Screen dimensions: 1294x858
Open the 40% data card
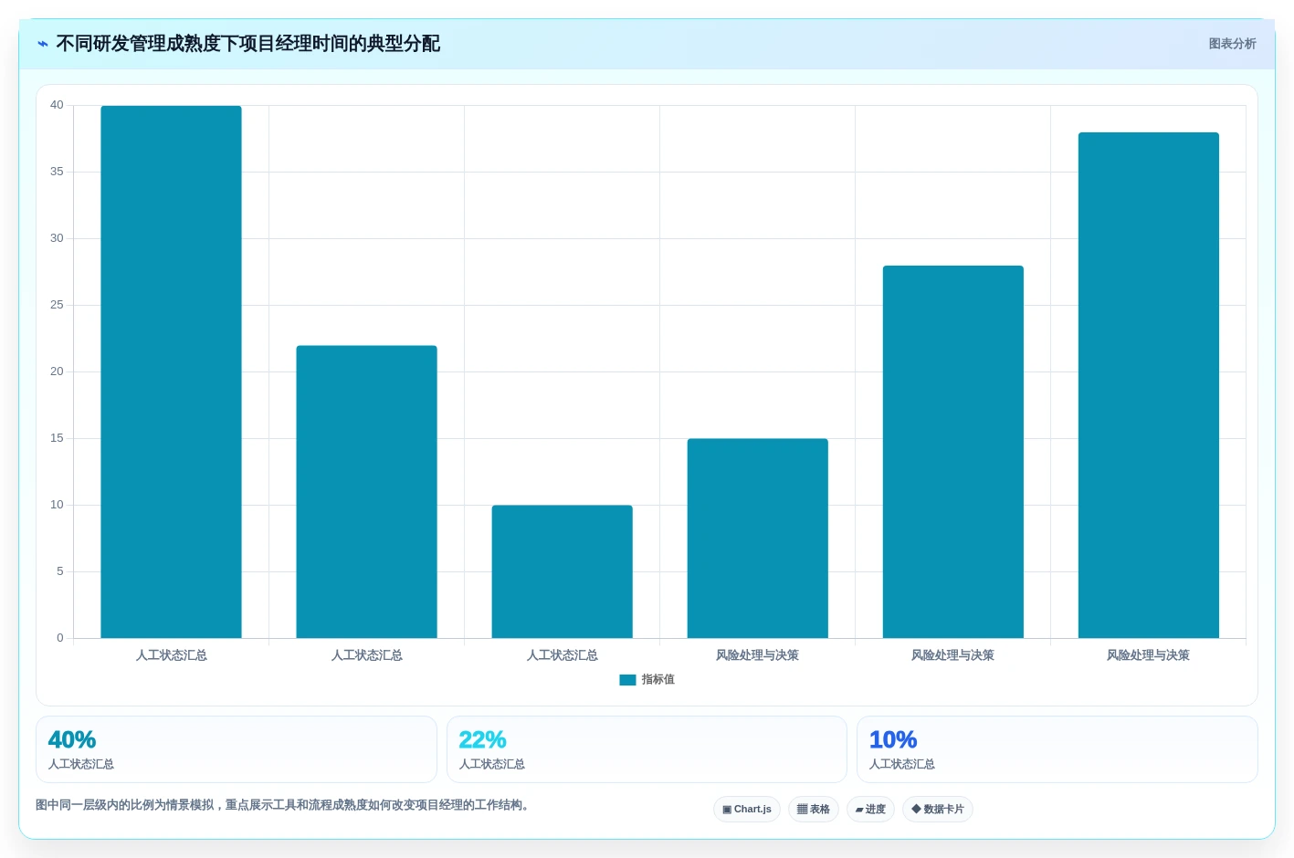click(x=236, y=749)
